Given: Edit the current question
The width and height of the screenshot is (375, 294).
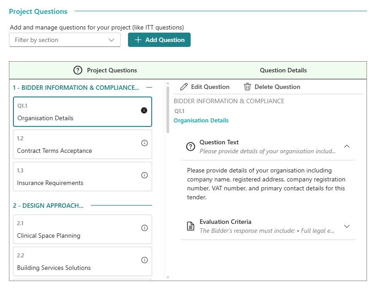Looking at the screenshot, I should [x=205, y=87].
